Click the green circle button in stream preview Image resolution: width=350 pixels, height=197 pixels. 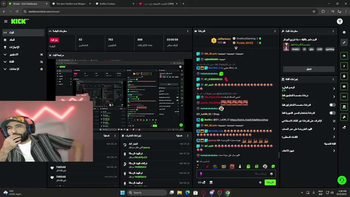click(x=181, y=125)
